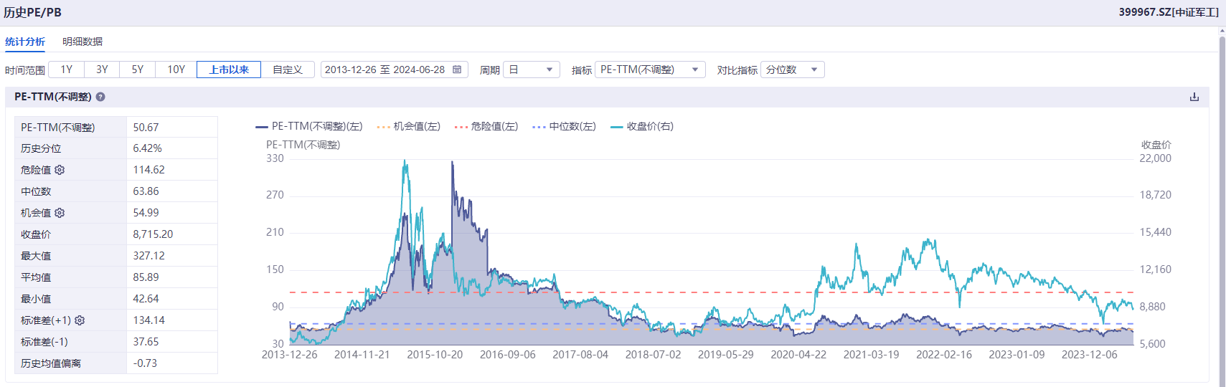Expand the 周期 dropdown showing 日
The width and height of the screenshot is (1226, 387).
click(531, 70)
